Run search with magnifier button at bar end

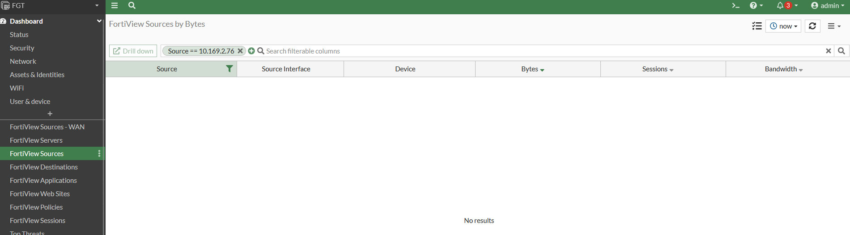841,51
